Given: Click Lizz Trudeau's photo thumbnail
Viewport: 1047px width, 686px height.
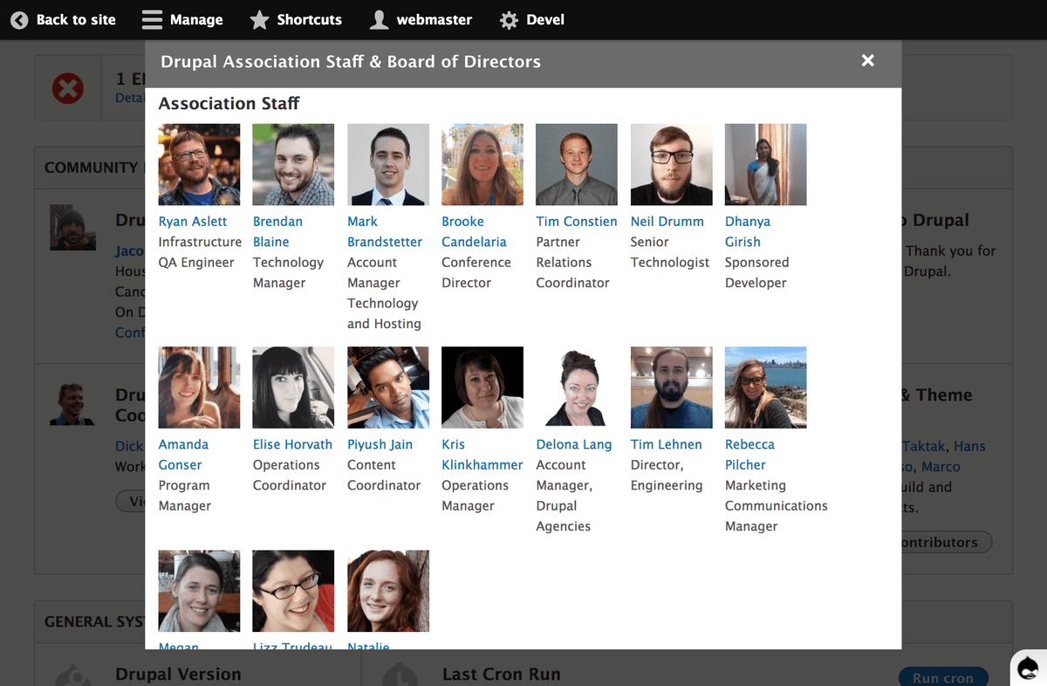Looking at the screenshot, I should [293, 591].
